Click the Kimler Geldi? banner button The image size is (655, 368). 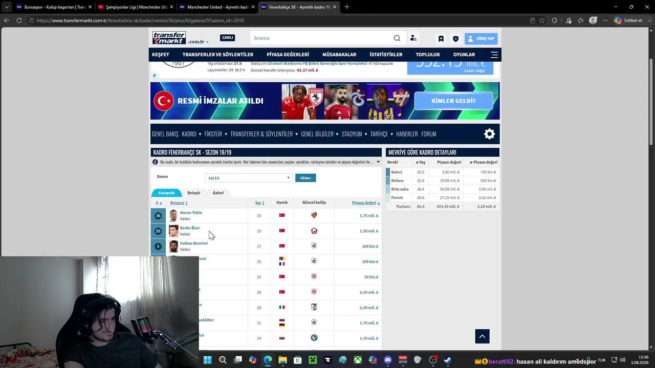point(453,101)
